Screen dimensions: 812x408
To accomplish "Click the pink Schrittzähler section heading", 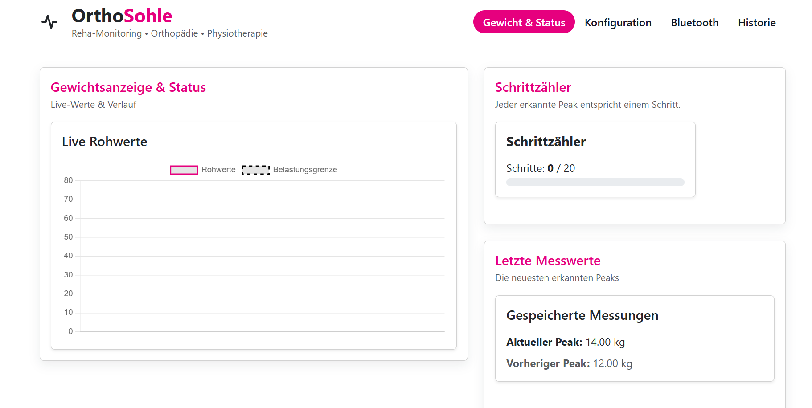I will [533, 87].
